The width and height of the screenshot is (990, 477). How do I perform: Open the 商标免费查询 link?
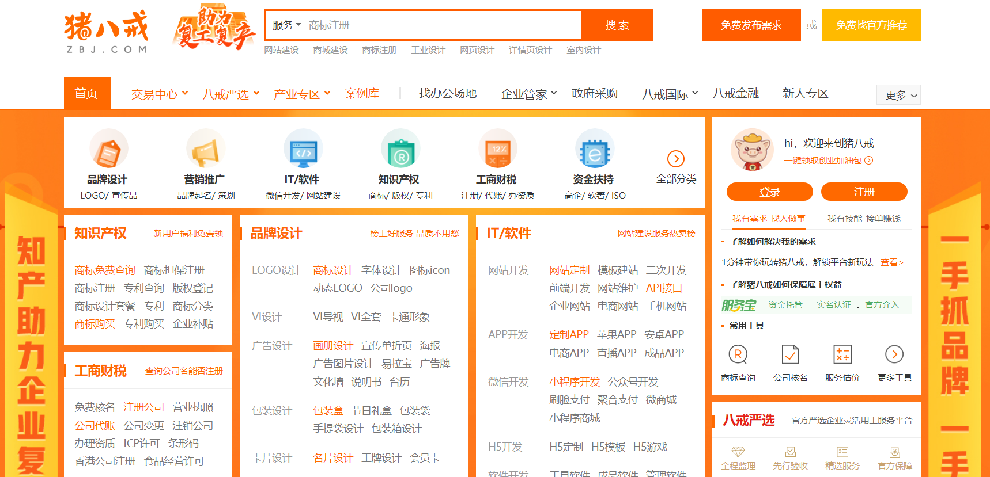click(x=105, y=270)
